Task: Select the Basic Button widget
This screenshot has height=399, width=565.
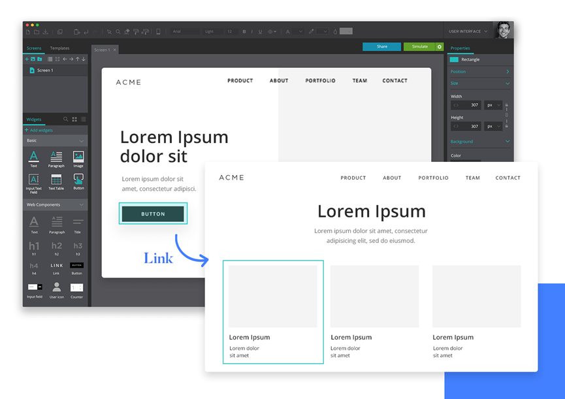Action: [78, 182]
